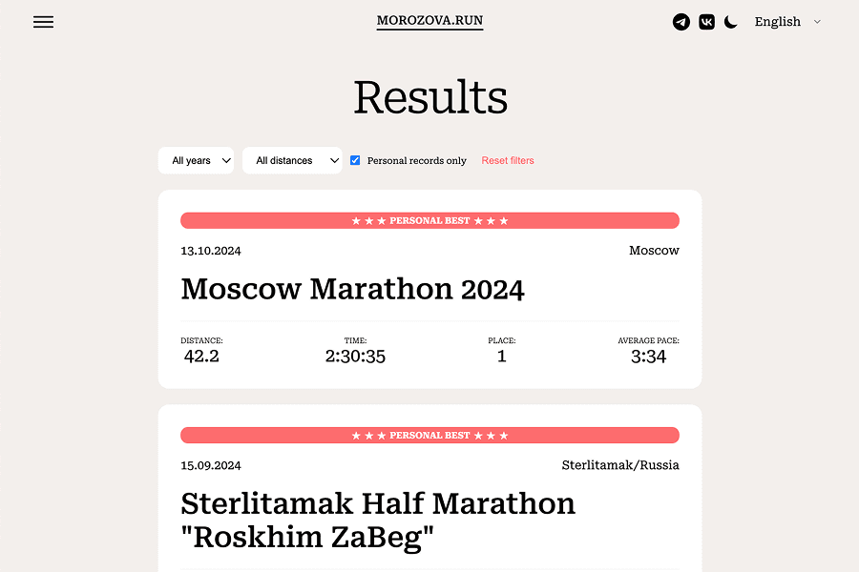Click the "Sterlitamak/Russia" location text

(x=619, y=465)
